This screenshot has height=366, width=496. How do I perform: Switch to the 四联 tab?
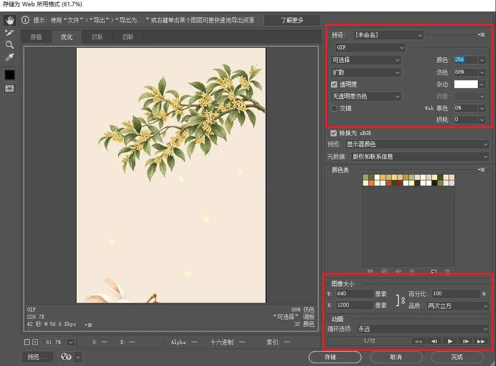click(x=128, y=37)
